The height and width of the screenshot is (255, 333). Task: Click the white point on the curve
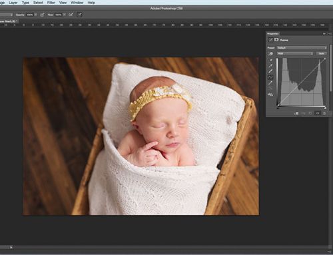(325, 59)
